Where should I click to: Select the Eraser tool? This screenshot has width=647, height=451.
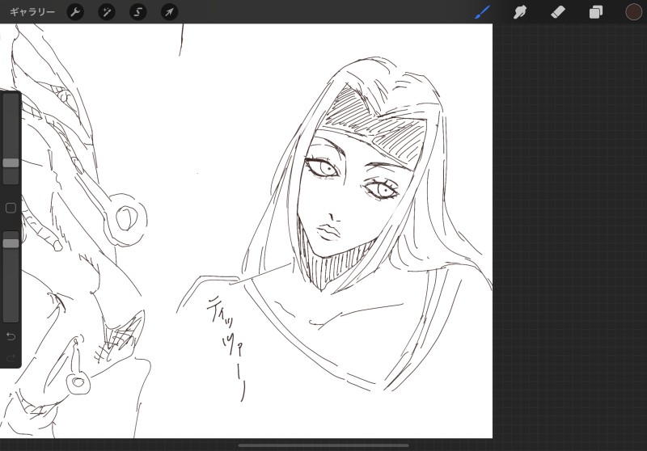(x=557, y=12)
